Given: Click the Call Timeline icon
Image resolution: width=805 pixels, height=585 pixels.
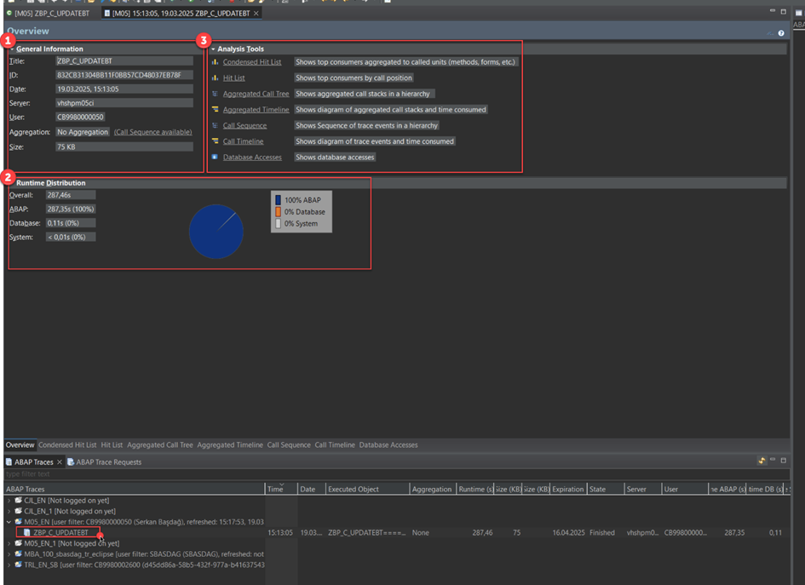Looking at the screenshot, I should (x=215, y=141).
